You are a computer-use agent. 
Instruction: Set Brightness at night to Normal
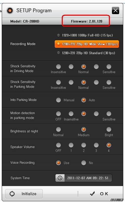(58, 129)
